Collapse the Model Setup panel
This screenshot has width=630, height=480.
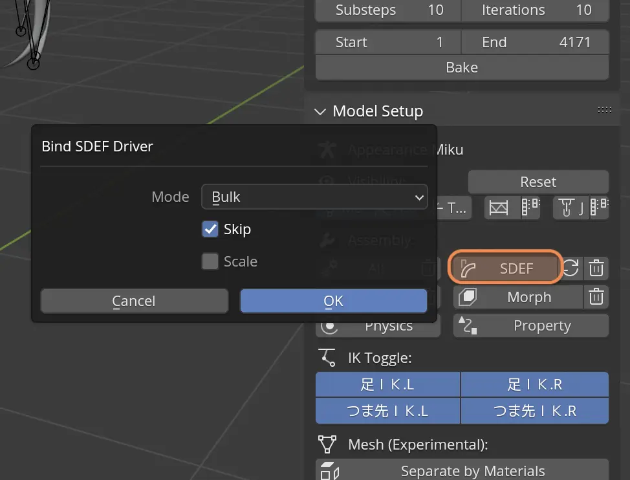click(320, 111)
